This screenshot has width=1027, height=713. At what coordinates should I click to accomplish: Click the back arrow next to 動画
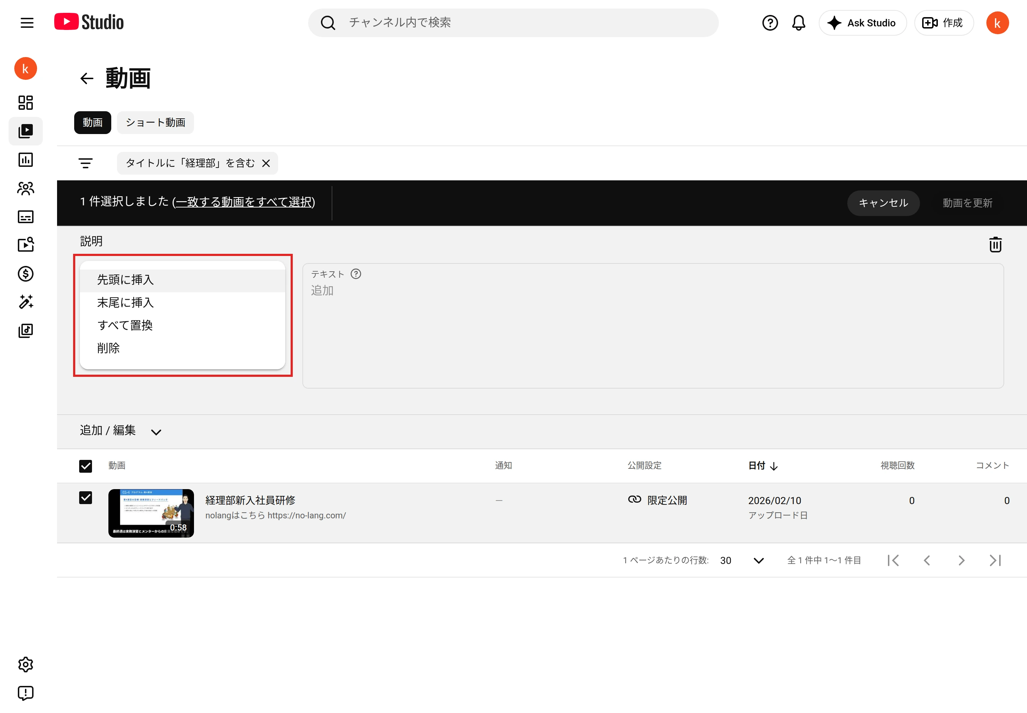pos(87,79)
